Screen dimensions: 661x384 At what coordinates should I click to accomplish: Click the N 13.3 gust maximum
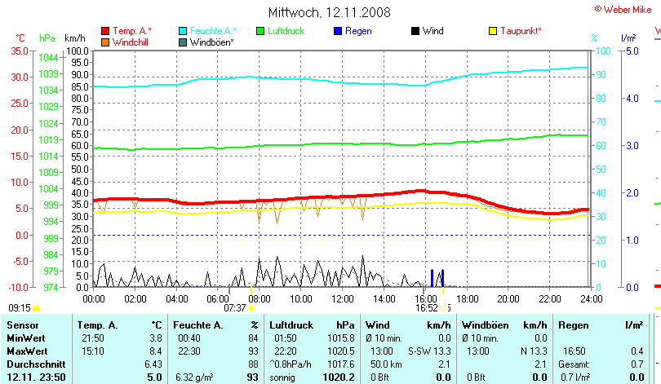pos(534,351)
